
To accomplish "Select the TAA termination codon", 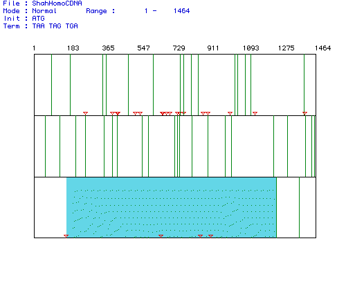I will (38, 26).
